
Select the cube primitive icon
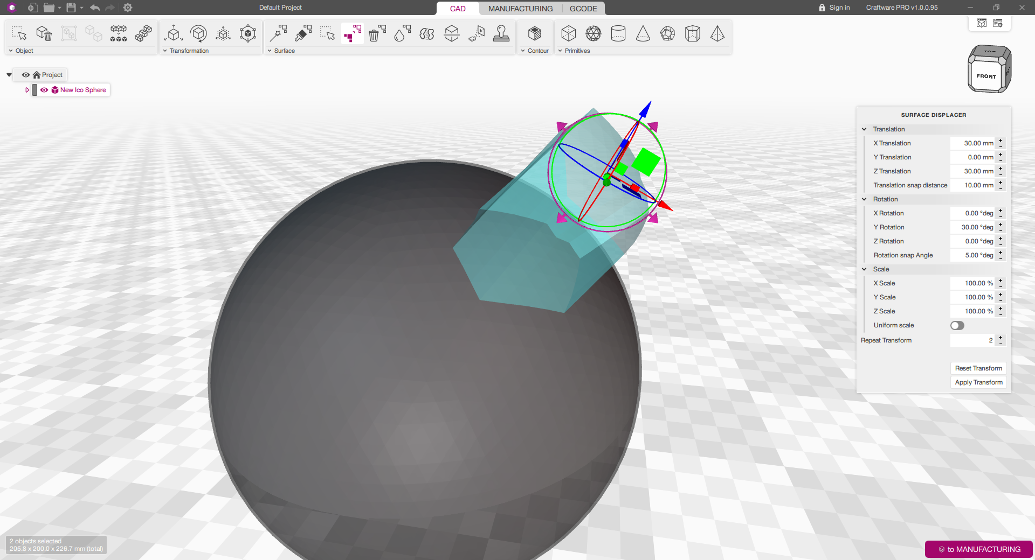pos(568,34)
